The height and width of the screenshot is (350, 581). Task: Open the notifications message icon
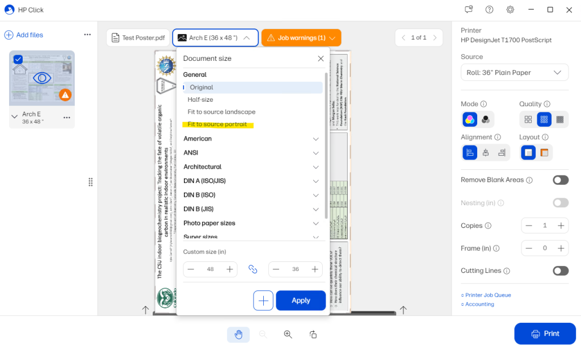pyautogui.click(x=469, y=10)
